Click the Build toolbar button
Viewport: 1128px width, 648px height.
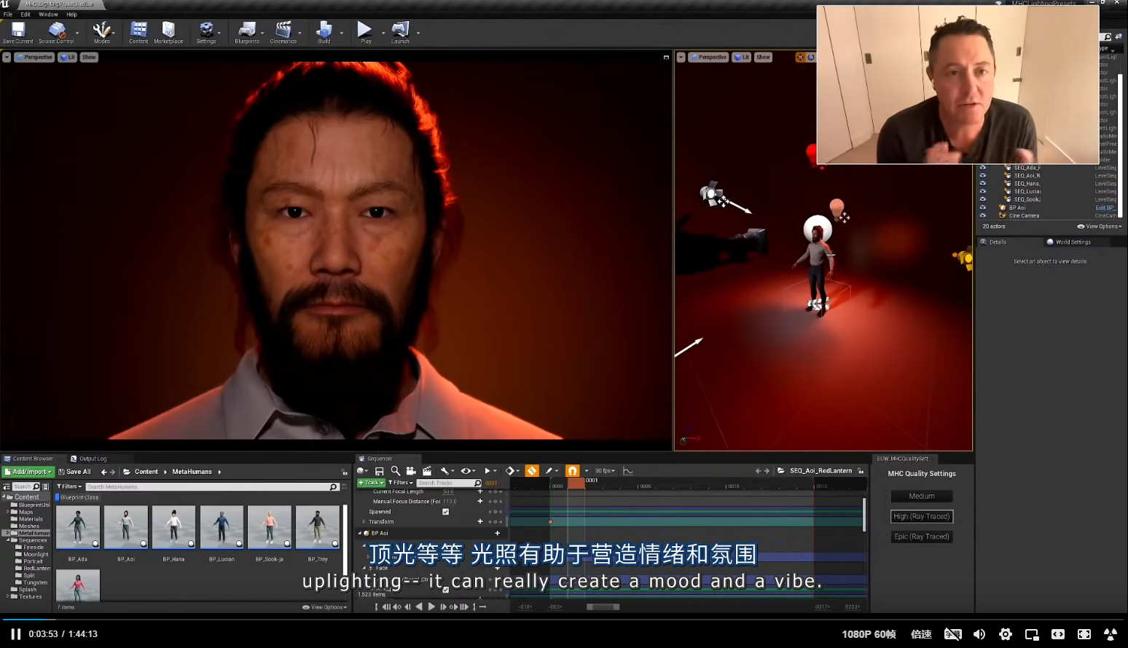pyautogui.click(x=324, y=32)
